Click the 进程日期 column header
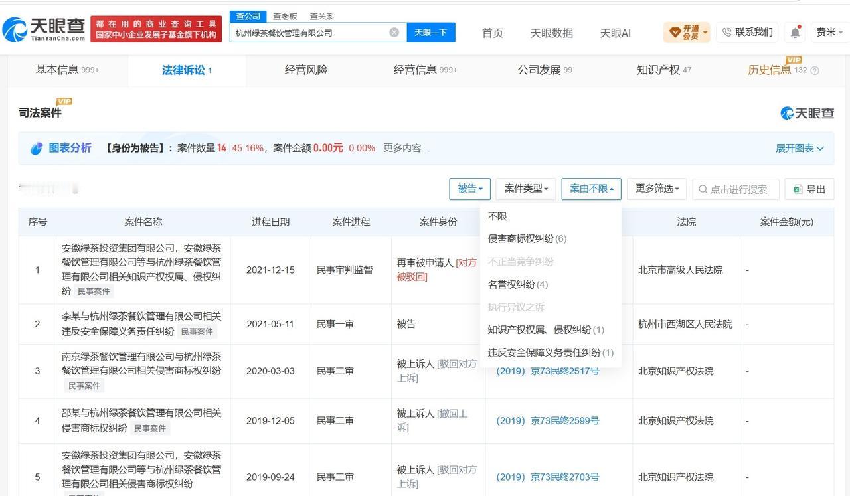 pos(270,222)
